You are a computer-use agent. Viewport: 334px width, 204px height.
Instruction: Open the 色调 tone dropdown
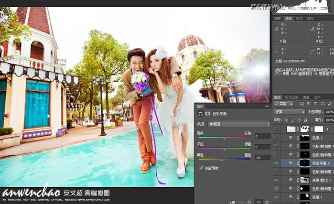238,124
